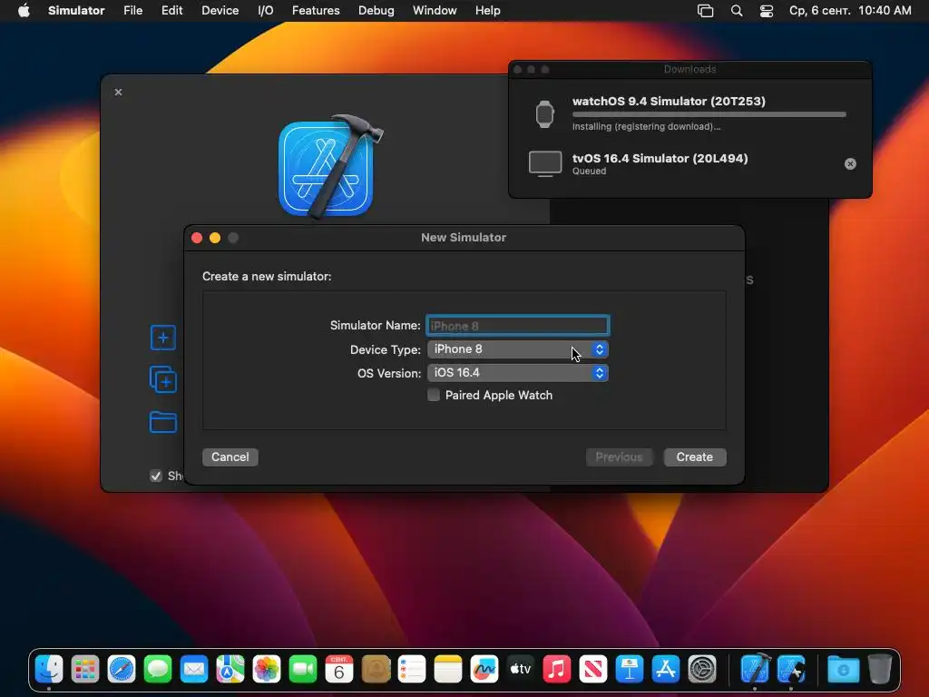
Task: Open the Simulator menu in menu bar
Action: (x=76, y=11)
